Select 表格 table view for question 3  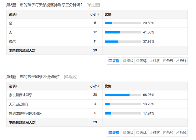pos(114,61)
